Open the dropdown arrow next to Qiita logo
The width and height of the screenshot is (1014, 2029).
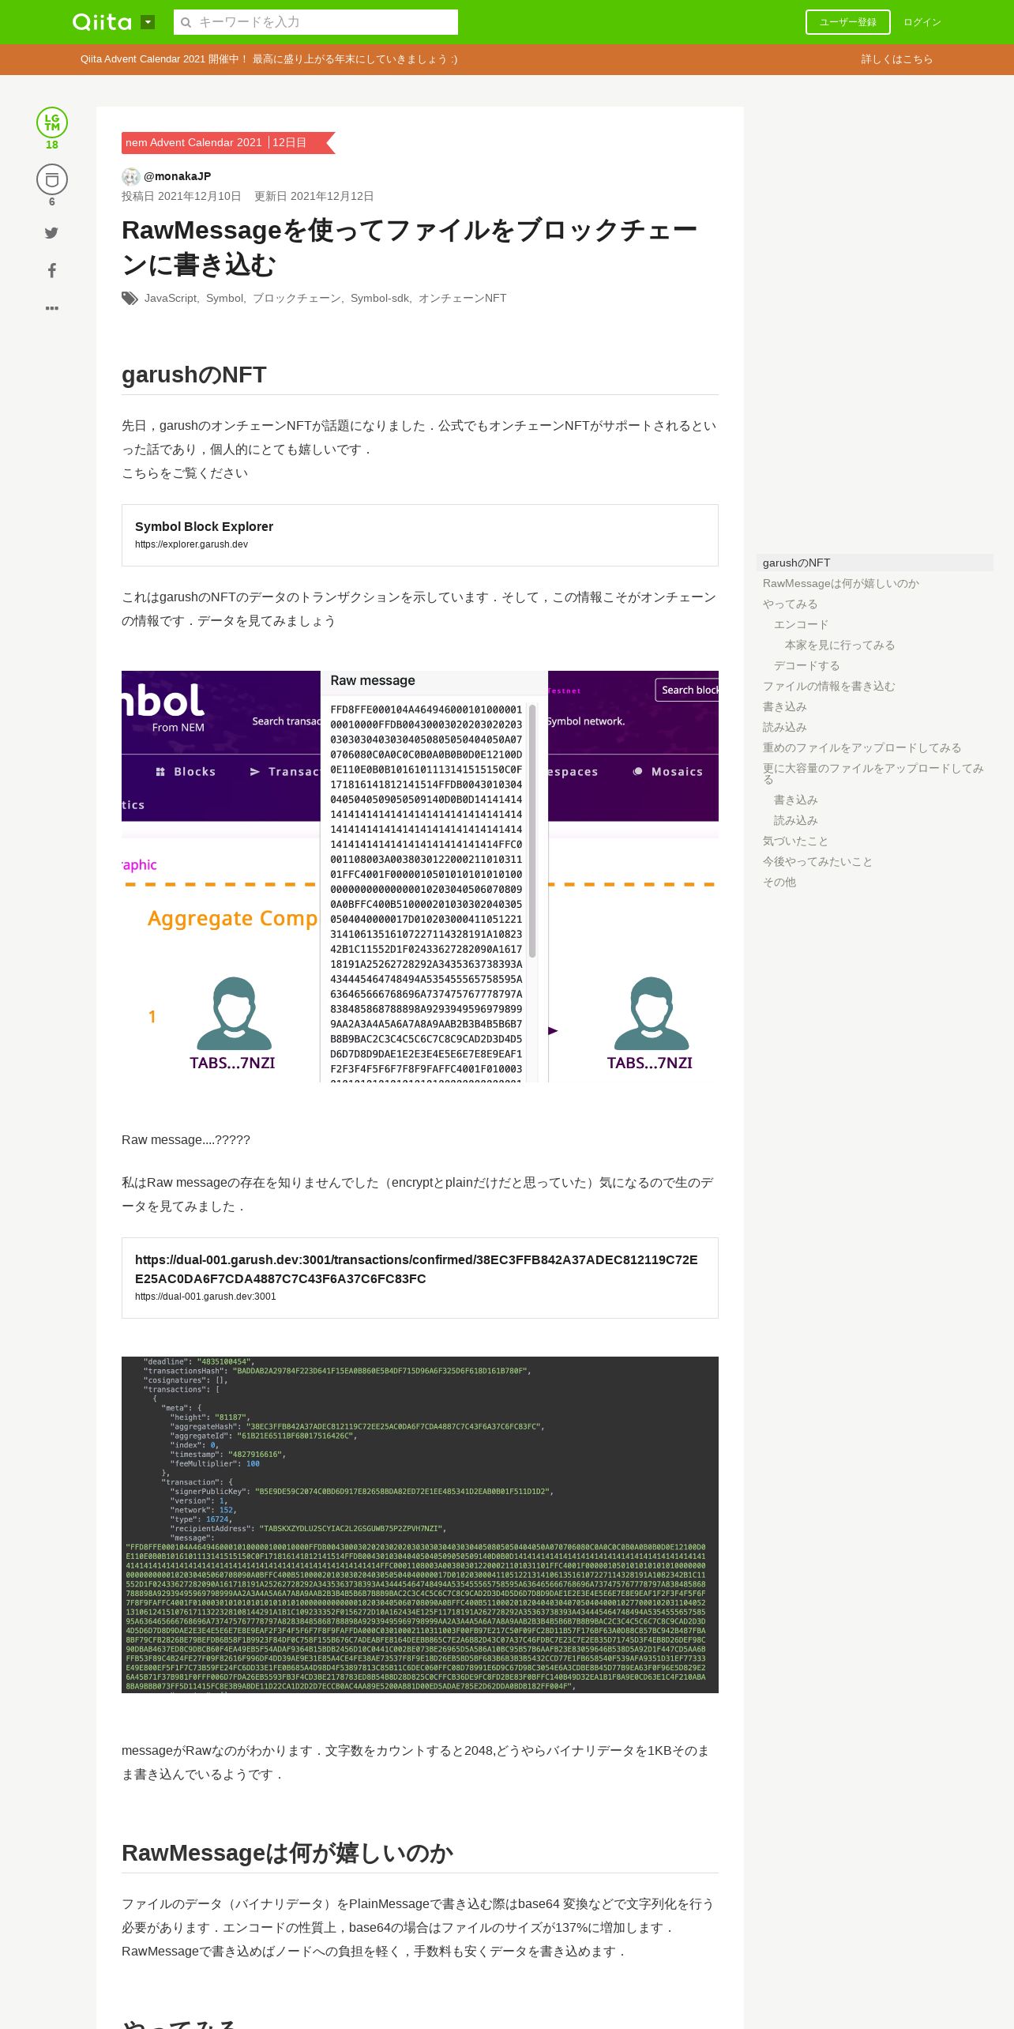148,22
